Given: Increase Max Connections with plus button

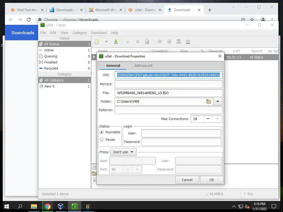Looking at the screenshot, I should 217,119.
